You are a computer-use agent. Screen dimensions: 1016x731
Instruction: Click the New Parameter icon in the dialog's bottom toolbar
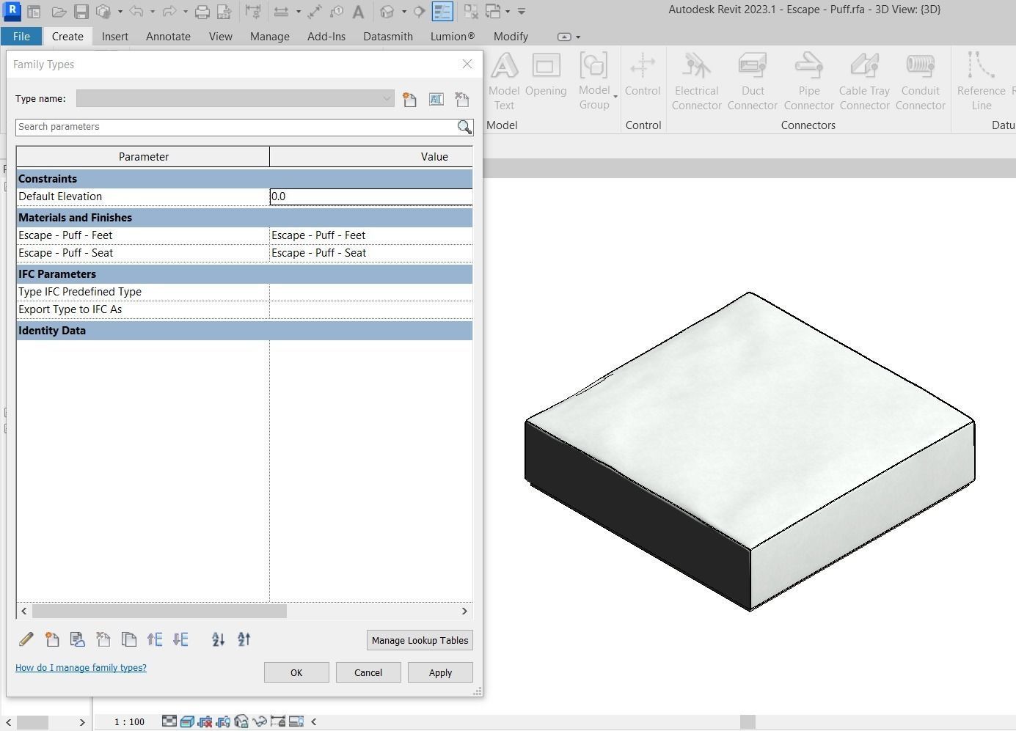pos(51,639)
